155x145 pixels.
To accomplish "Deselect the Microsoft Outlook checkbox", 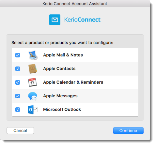I will pyautogui.click(x=18, y=110).
